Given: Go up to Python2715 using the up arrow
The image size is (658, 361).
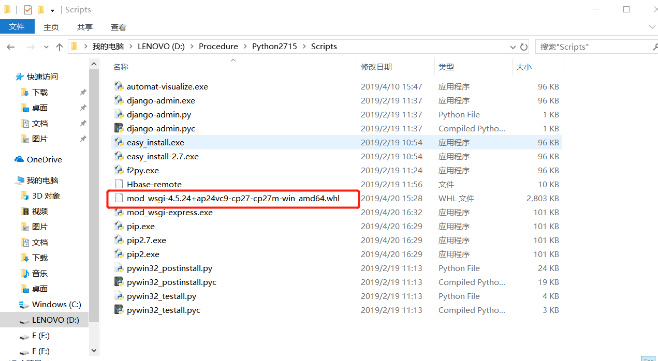Looking at the screenshot, I should 59,47.
